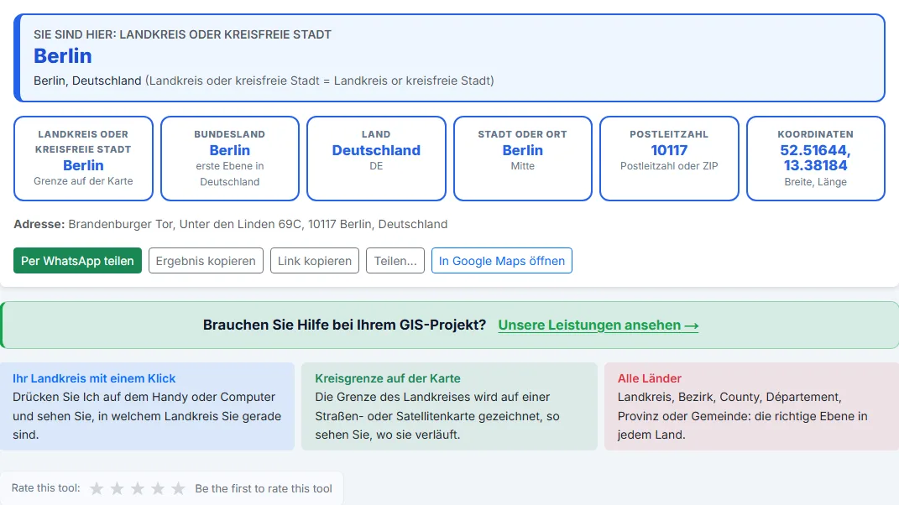Open the Stadt oder Ort Berlin card
This screenshot has height=505, width=899.
523,159
